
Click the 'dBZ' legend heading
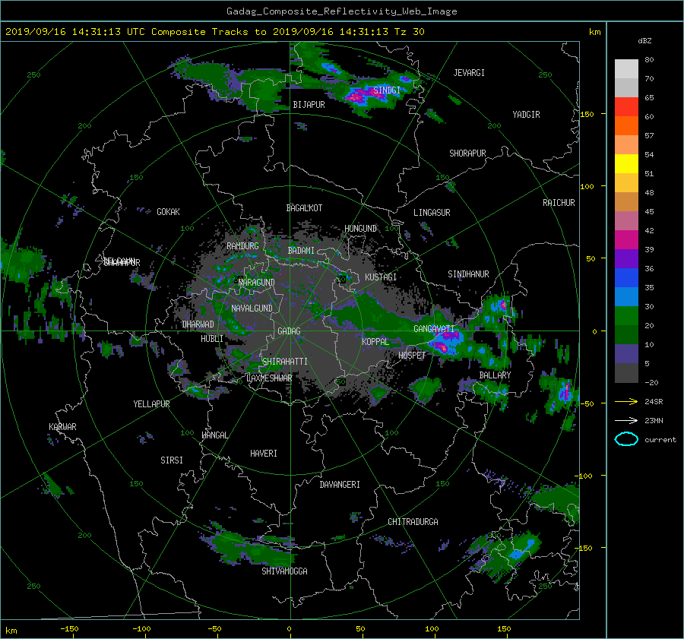pos(644,40)
